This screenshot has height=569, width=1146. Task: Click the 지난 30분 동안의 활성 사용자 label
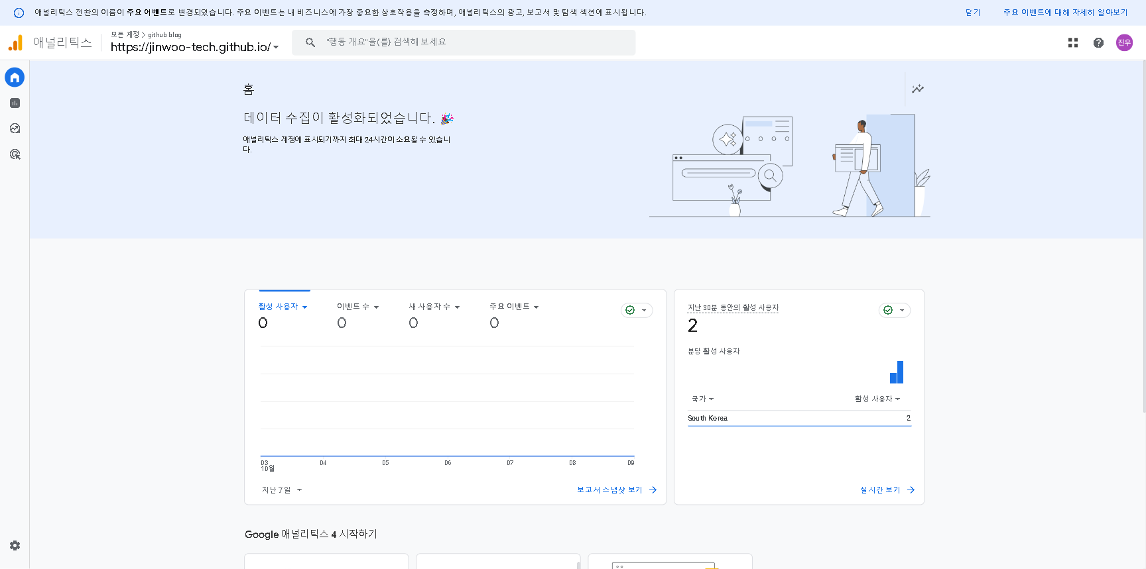[733, 307]
